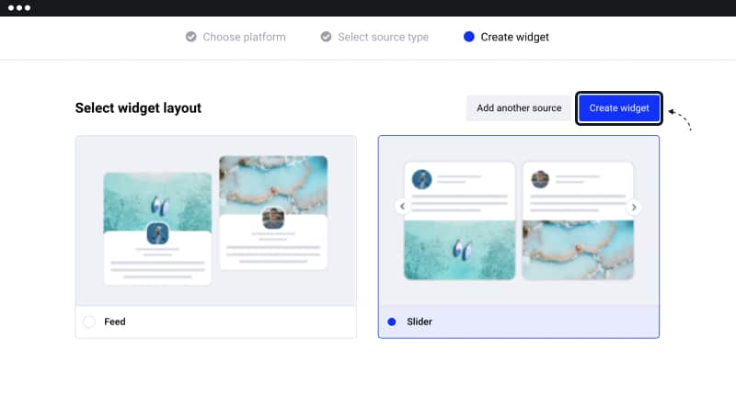Click the Add another source button
This screenshot has width=736, height=395.
coord(519,107)
